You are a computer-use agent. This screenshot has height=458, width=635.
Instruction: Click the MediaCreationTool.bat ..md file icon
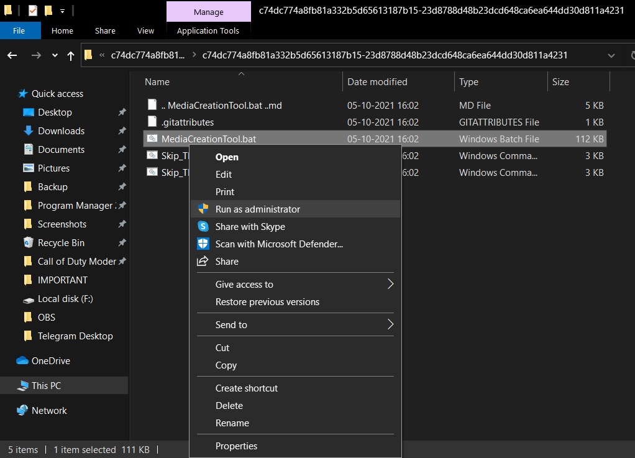point(152,105)
